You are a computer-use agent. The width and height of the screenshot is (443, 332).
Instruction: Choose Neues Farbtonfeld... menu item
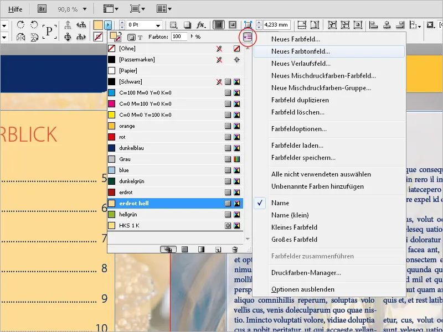[x=329, y=51]
